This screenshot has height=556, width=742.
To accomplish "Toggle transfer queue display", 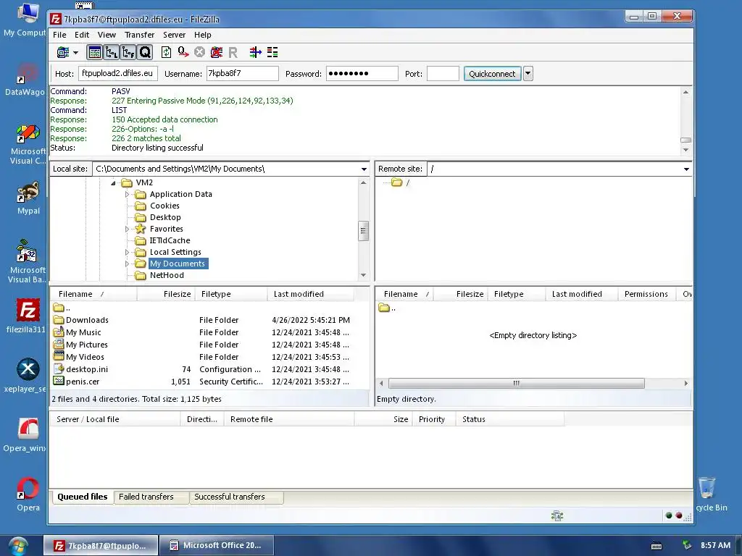I will pyautogui.click(x=145, y=52).
